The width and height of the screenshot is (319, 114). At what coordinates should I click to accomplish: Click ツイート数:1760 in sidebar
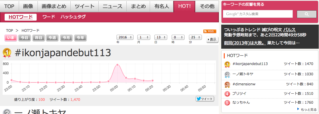pos(299,102)
